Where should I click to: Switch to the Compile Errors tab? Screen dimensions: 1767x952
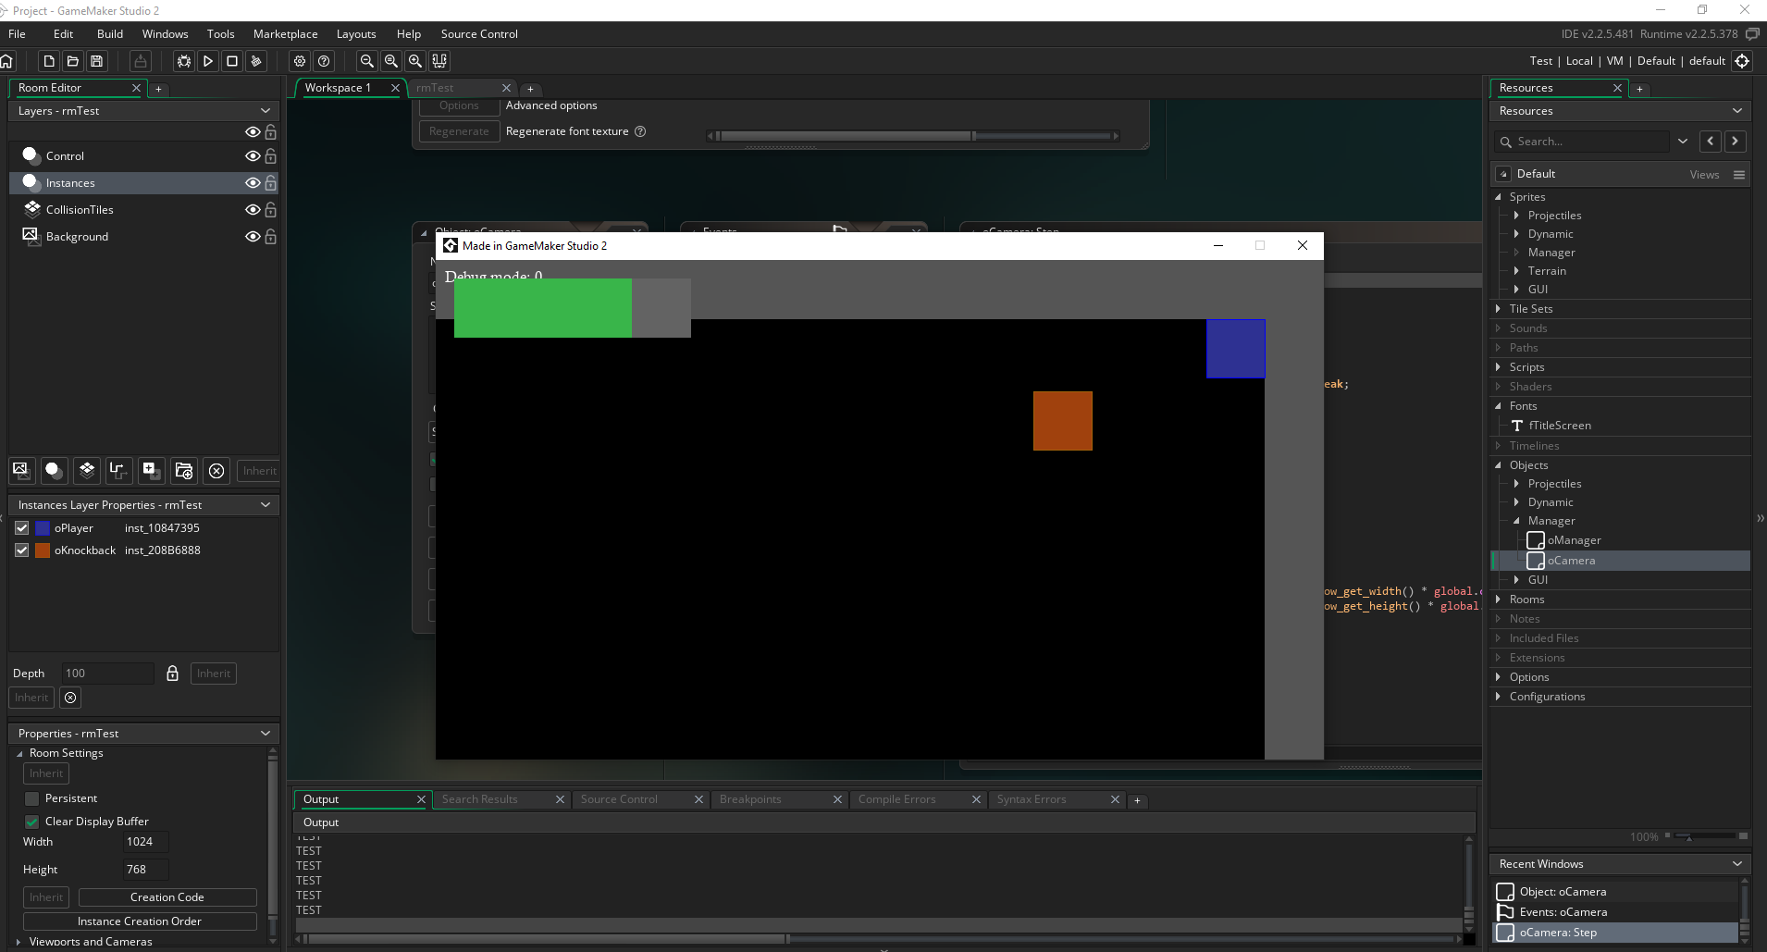tap(896, 799)
